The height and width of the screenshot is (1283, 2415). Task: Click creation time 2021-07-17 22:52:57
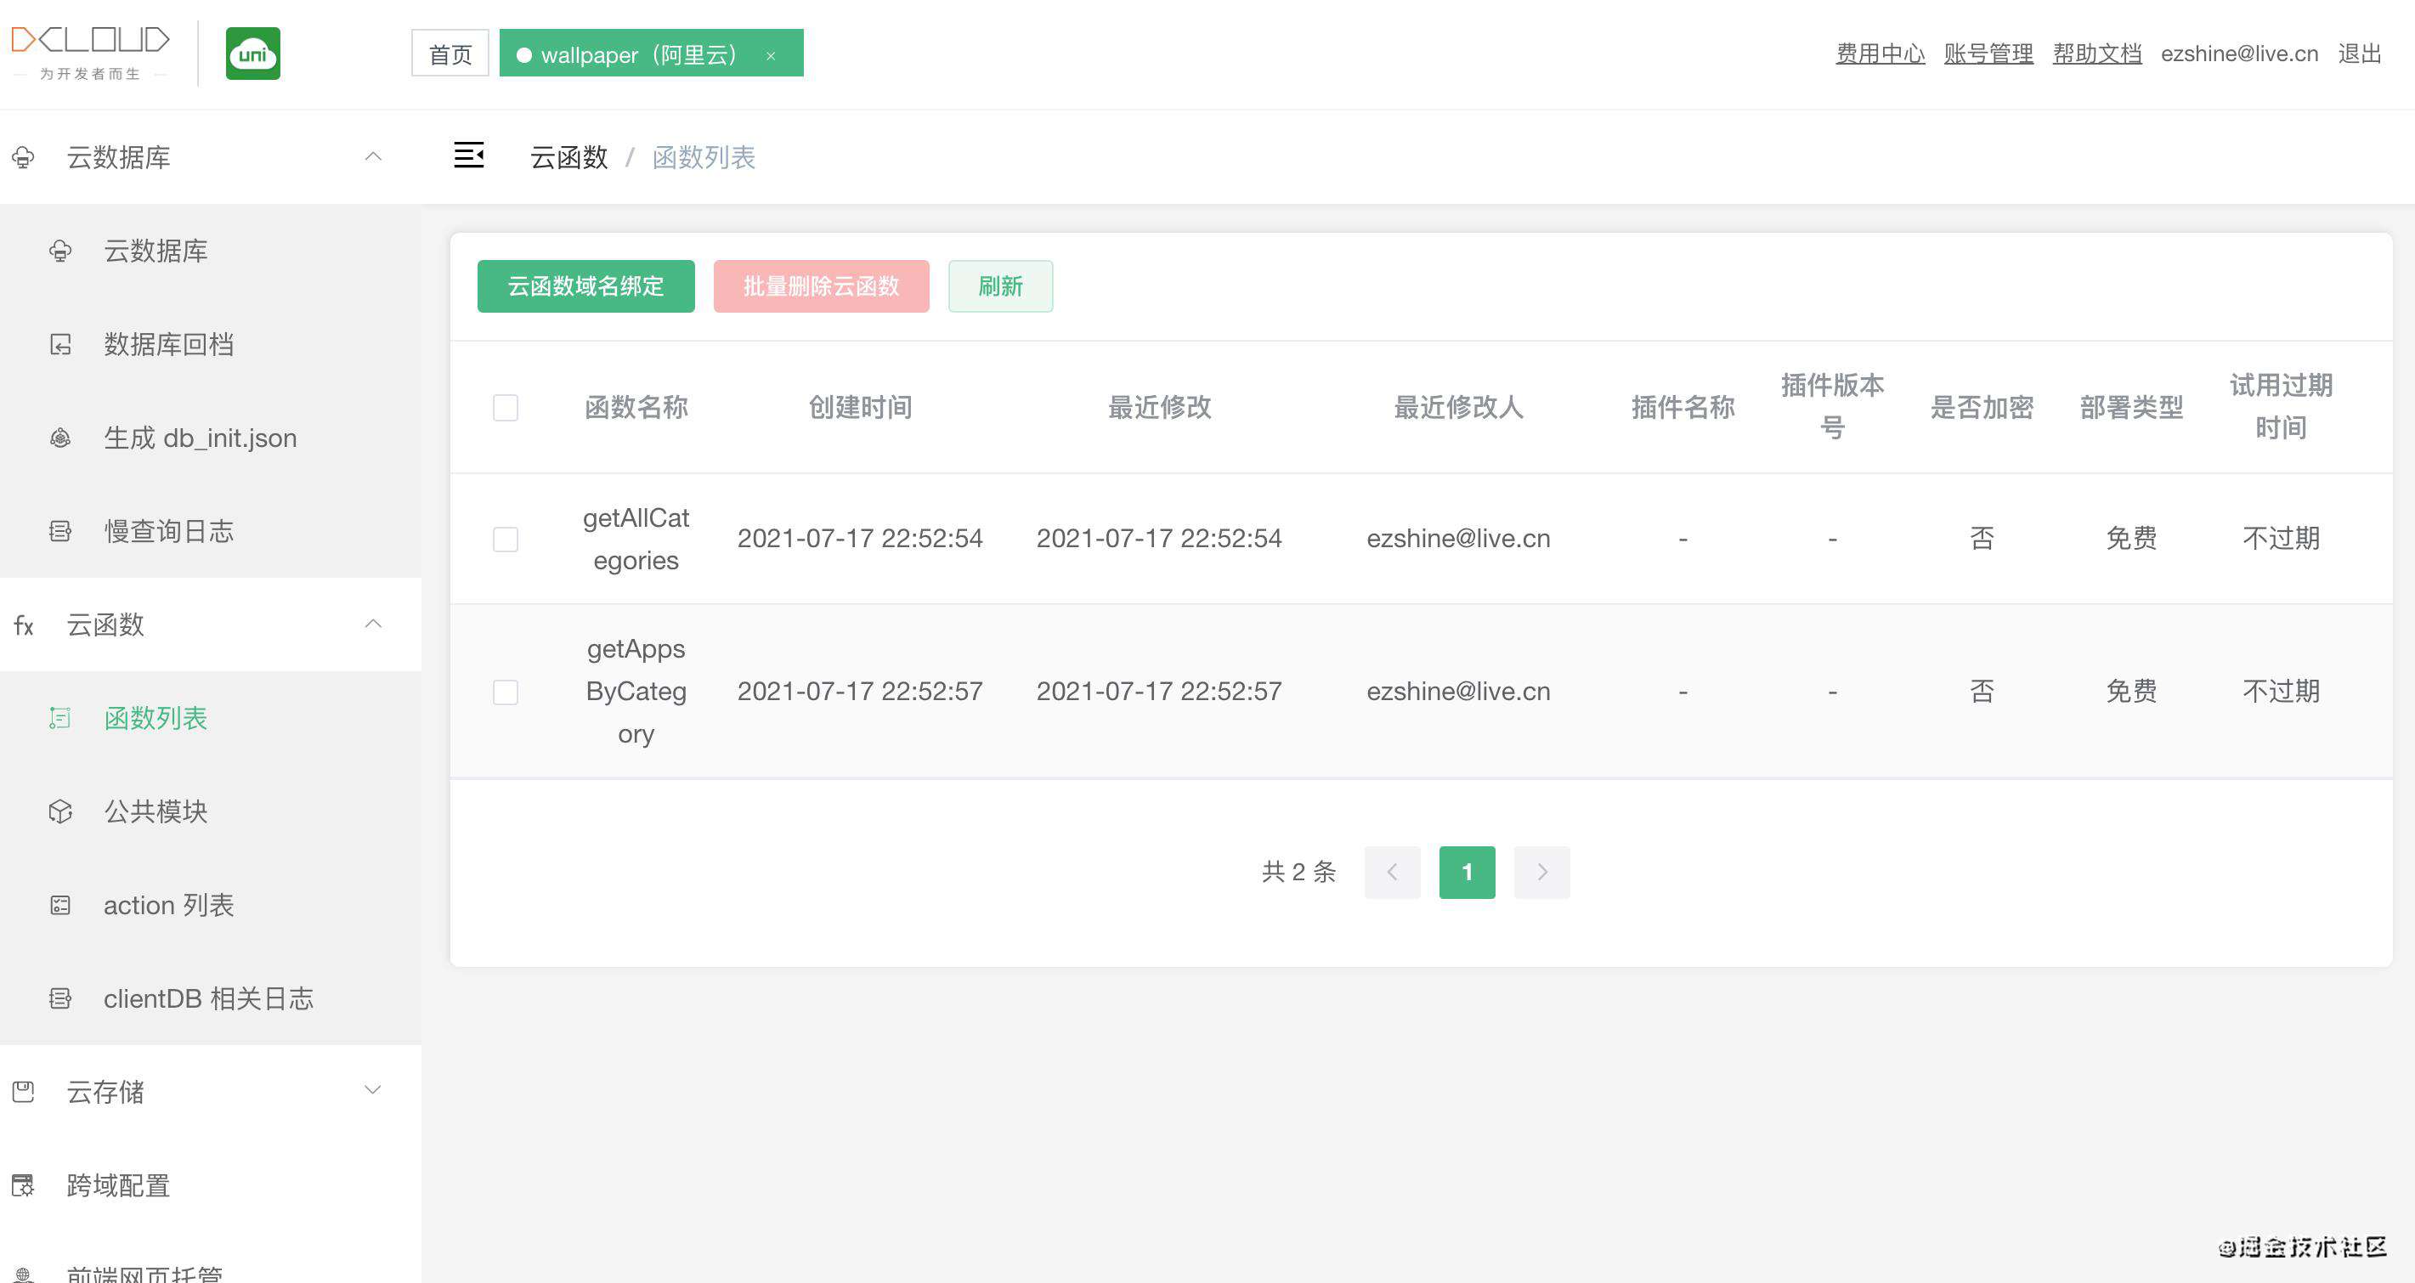(x=860, y=692)
